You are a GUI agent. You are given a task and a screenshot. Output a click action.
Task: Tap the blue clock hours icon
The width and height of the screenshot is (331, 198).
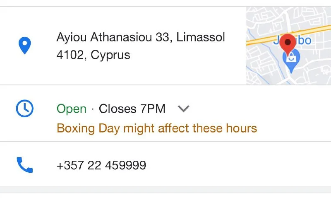pos(24,109)
